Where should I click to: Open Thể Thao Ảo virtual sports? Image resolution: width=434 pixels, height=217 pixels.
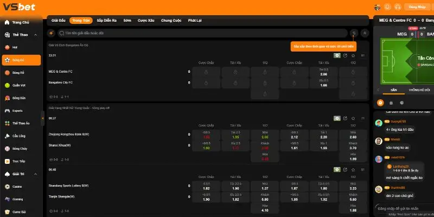coord(21,123)
